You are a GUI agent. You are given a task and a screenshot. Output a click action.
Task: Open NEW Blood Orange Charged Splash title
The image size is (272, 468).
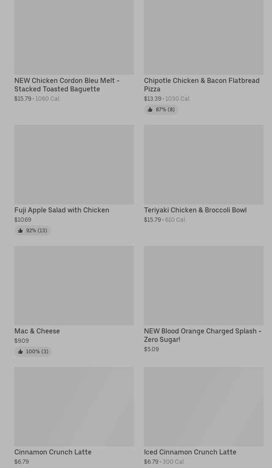(203, 335)
